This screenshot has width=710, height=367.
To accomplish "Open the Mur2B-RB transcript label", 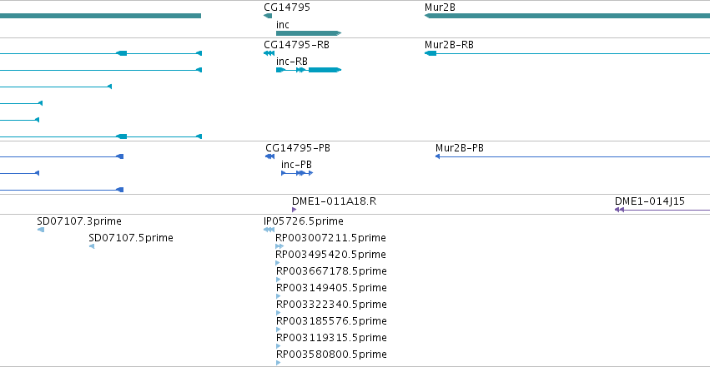I will [x=449, y=45].
